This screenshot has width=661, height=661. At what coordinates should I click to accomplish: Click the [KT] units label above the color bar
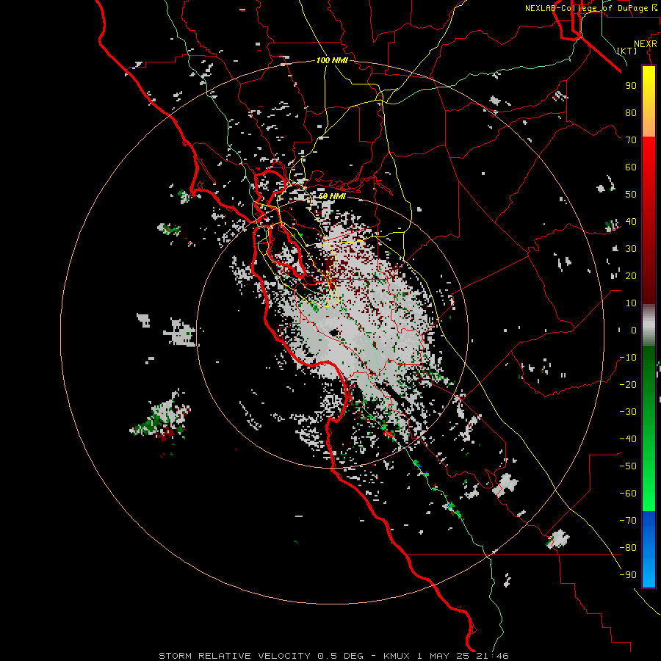[x=627, y=51]
